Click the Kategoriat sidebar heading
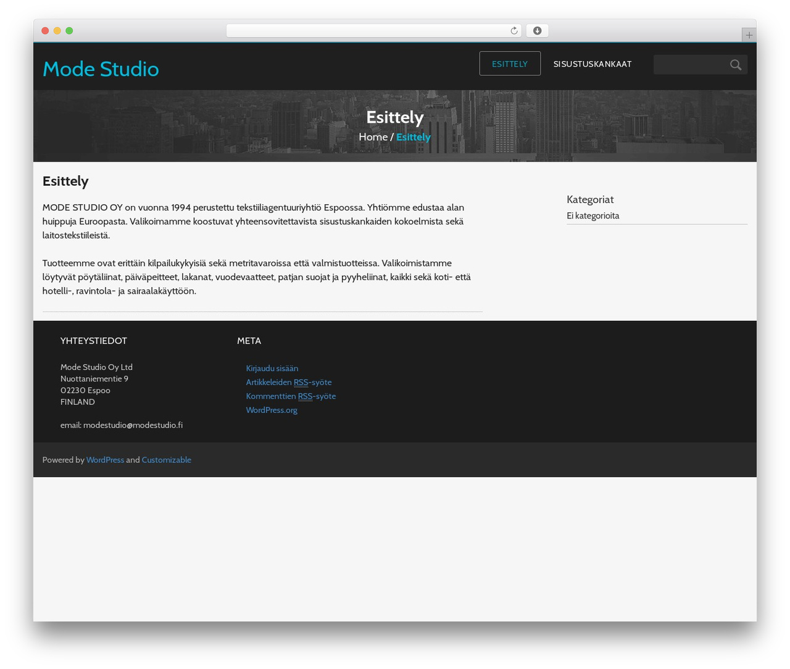The image size is (790, 669). pos(590,199)
